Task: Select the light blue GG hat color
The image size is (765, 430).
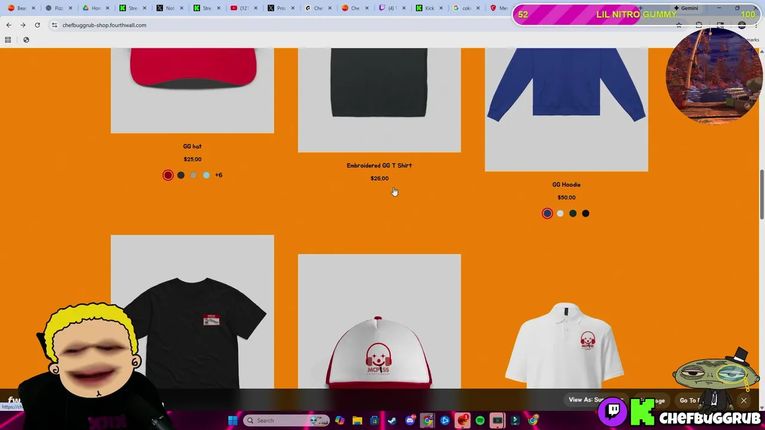Action: (206, 175)
